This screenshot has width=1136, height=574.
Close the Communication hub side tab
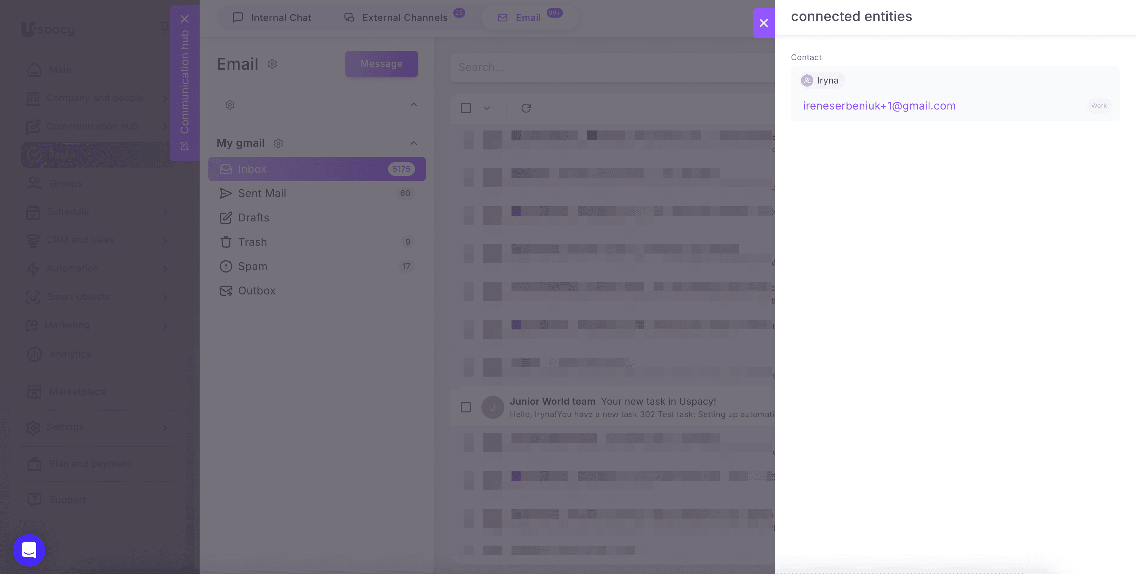click(x=185, y=19)
